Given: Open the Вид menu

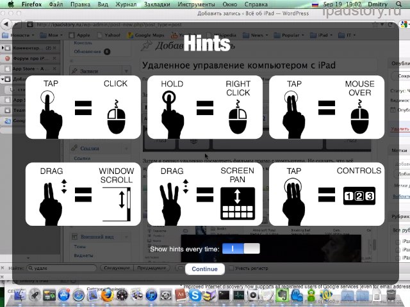Looking at the screenshot, I should tap(102, 4).
